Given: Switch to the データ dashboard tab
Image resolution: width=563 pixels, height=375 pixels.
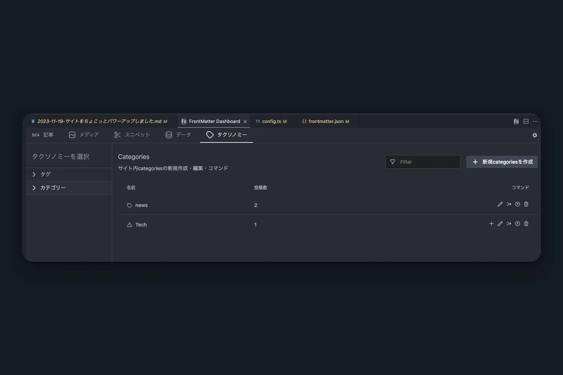Looking at the screenshot, I should point(178,135).
